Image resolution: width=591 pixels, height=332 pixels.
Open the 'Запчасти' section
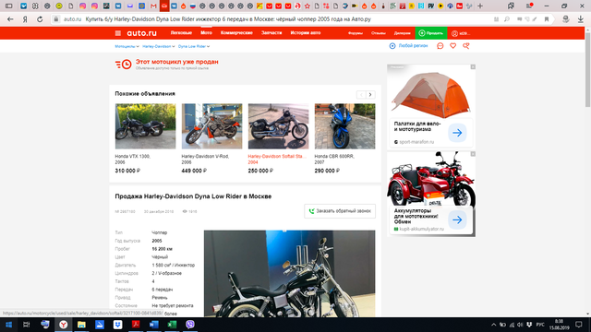(271, 33)
